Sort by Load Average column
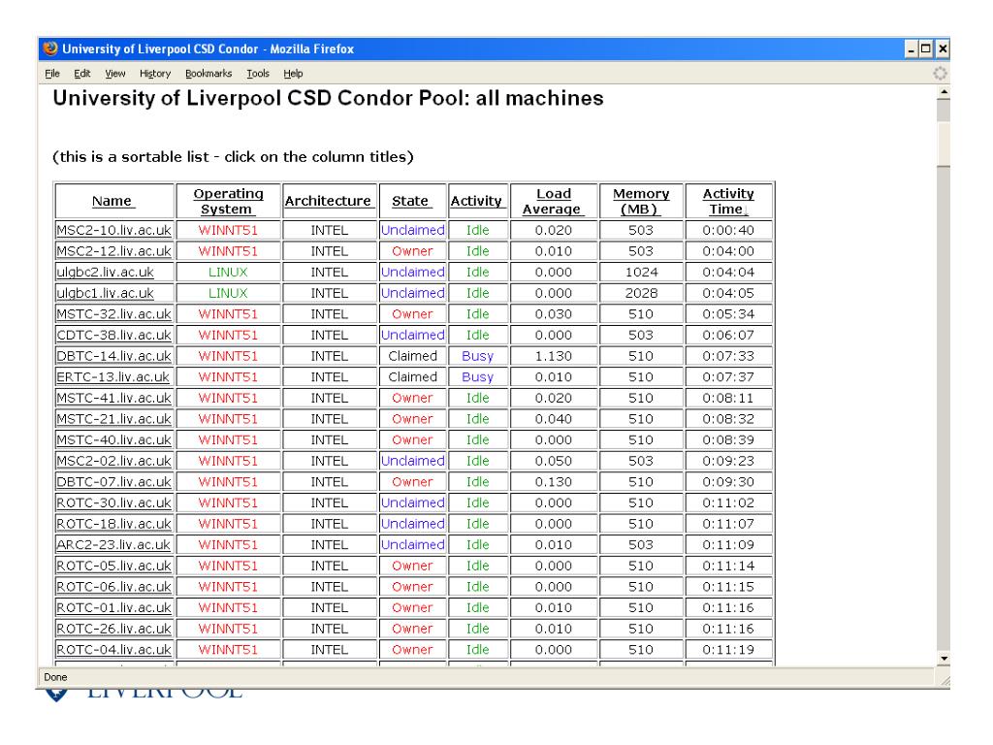Viewport: 993px width, 745px height. pyautogui.click(x=553, y=202)
